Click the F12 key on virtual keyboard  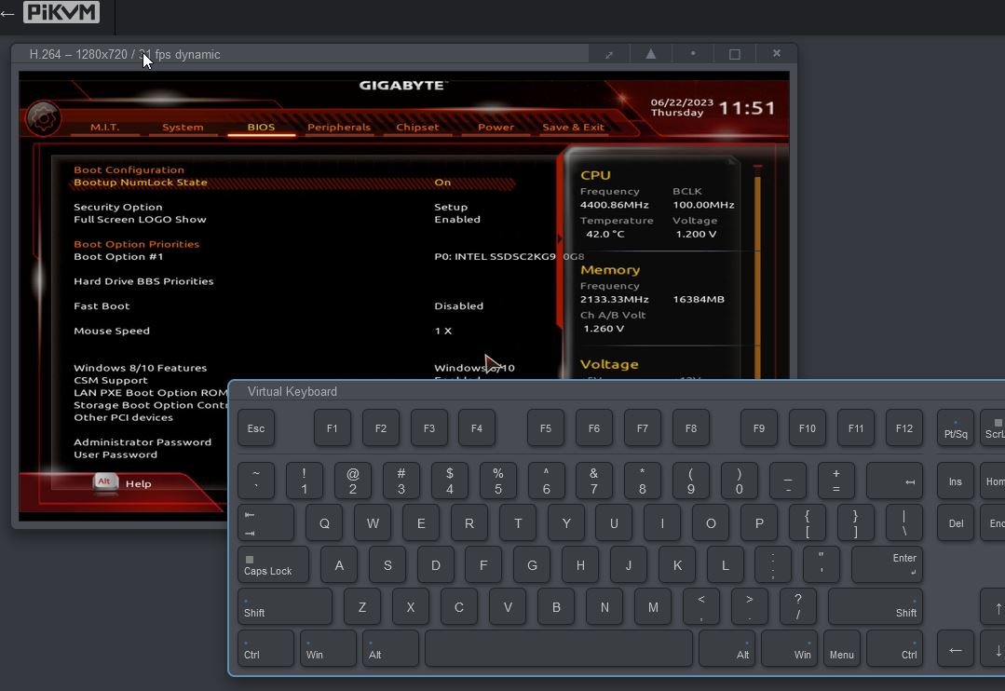coord(904,427)
